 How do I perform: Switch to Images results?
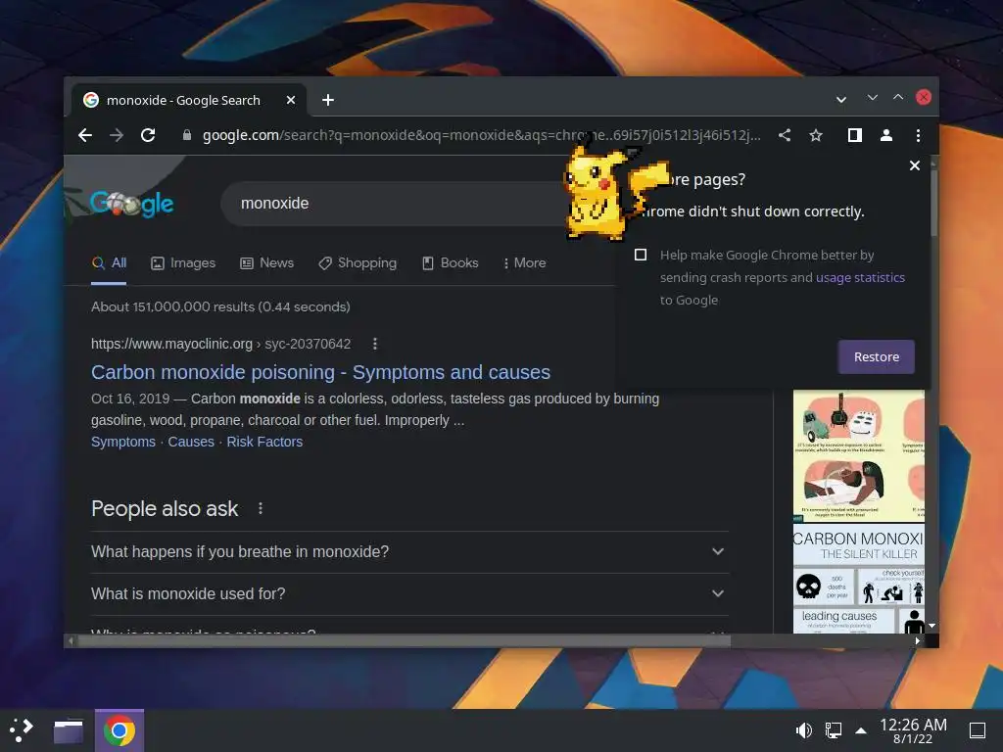183,262
